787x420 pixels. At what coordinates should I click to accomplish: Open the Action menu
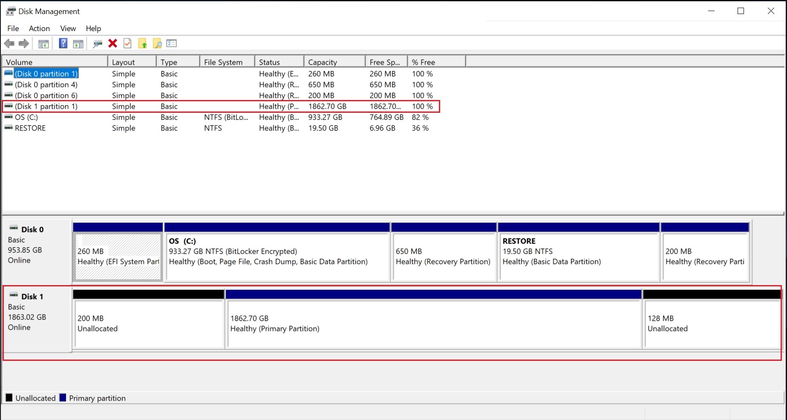pos(39,28)
